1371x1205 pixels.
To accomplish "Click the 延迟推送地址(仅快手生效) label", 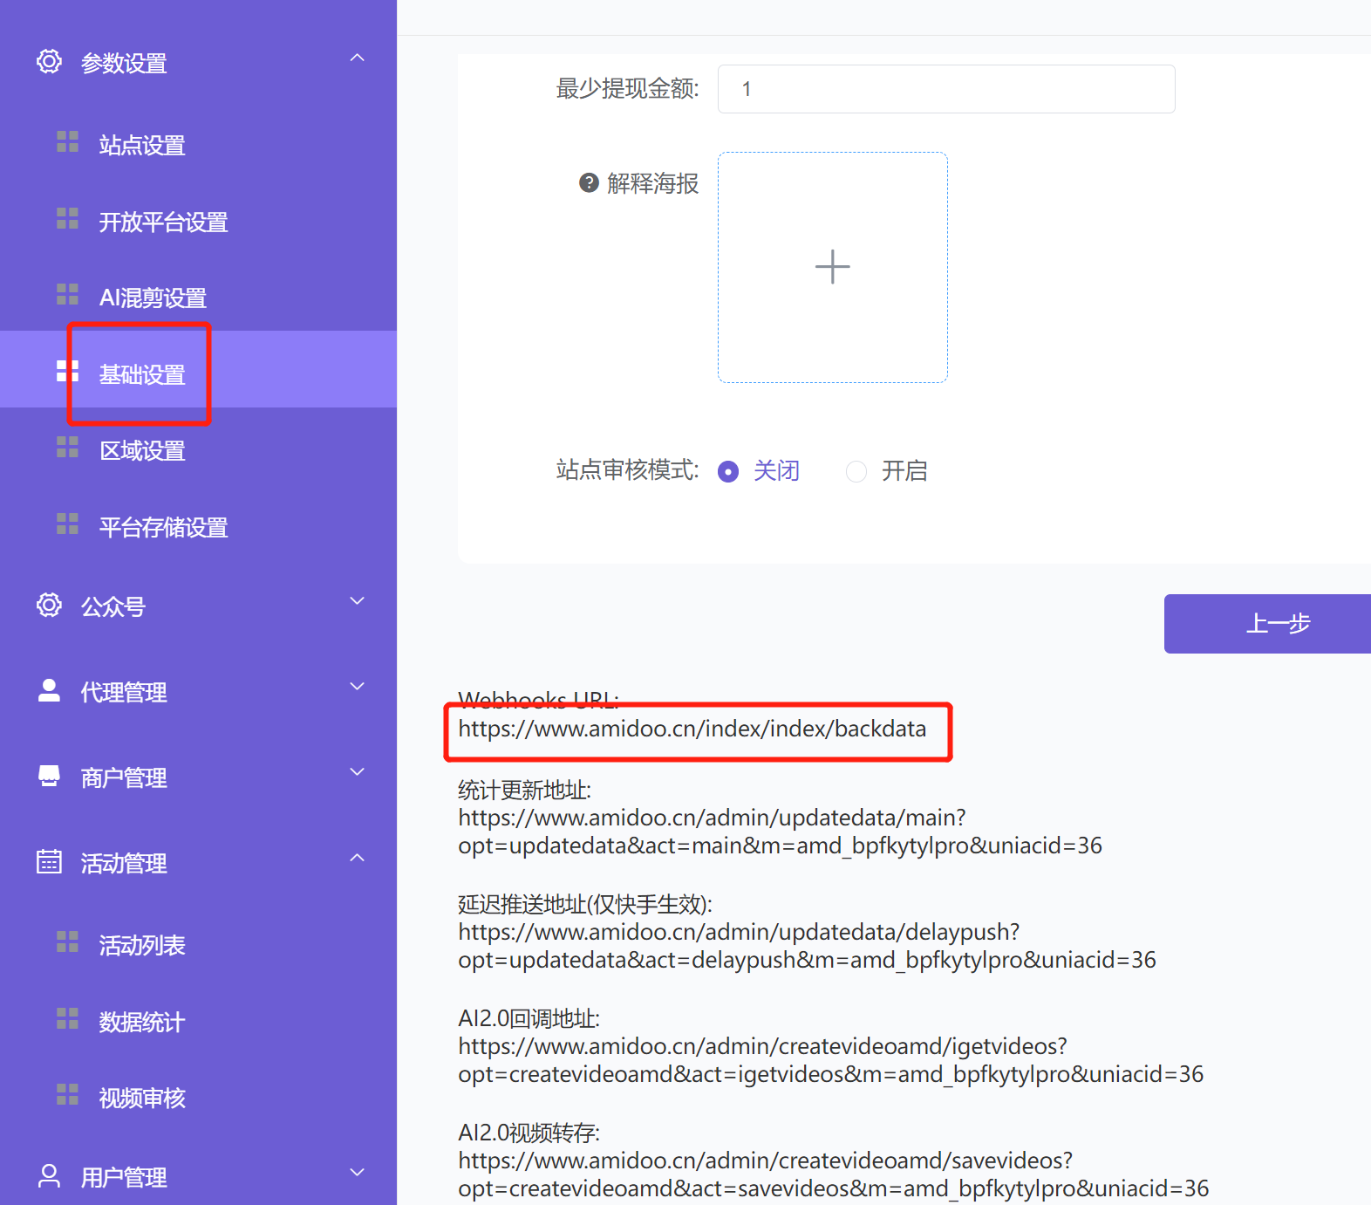I will click(x=585, y=904).
